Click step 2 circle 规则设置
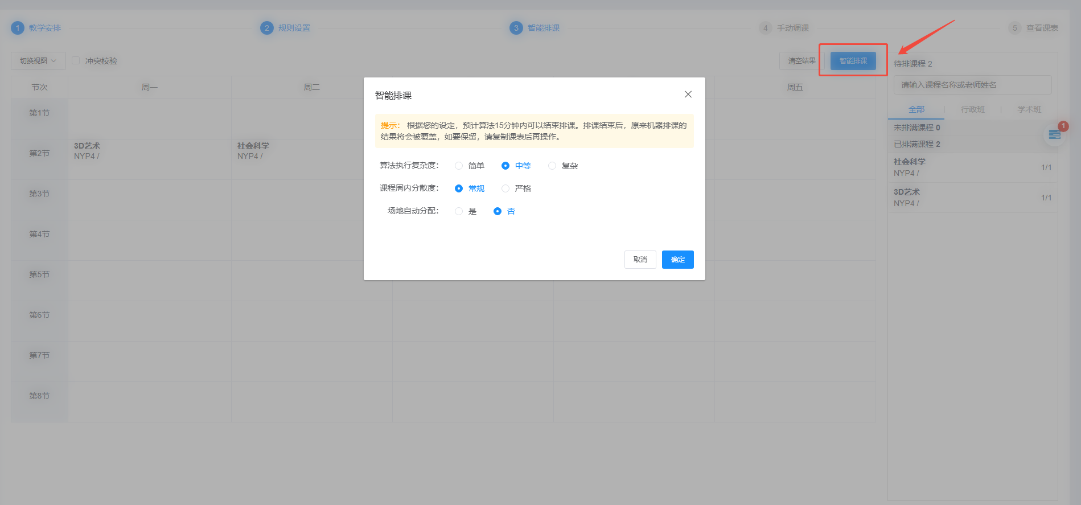Viewport: 1081px width, 505px height. point(266,28)
